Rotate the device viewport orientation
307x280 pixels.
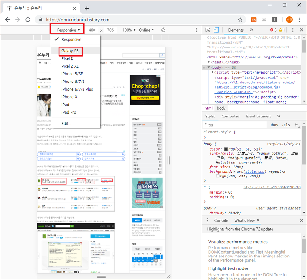(x=163, y=30)
